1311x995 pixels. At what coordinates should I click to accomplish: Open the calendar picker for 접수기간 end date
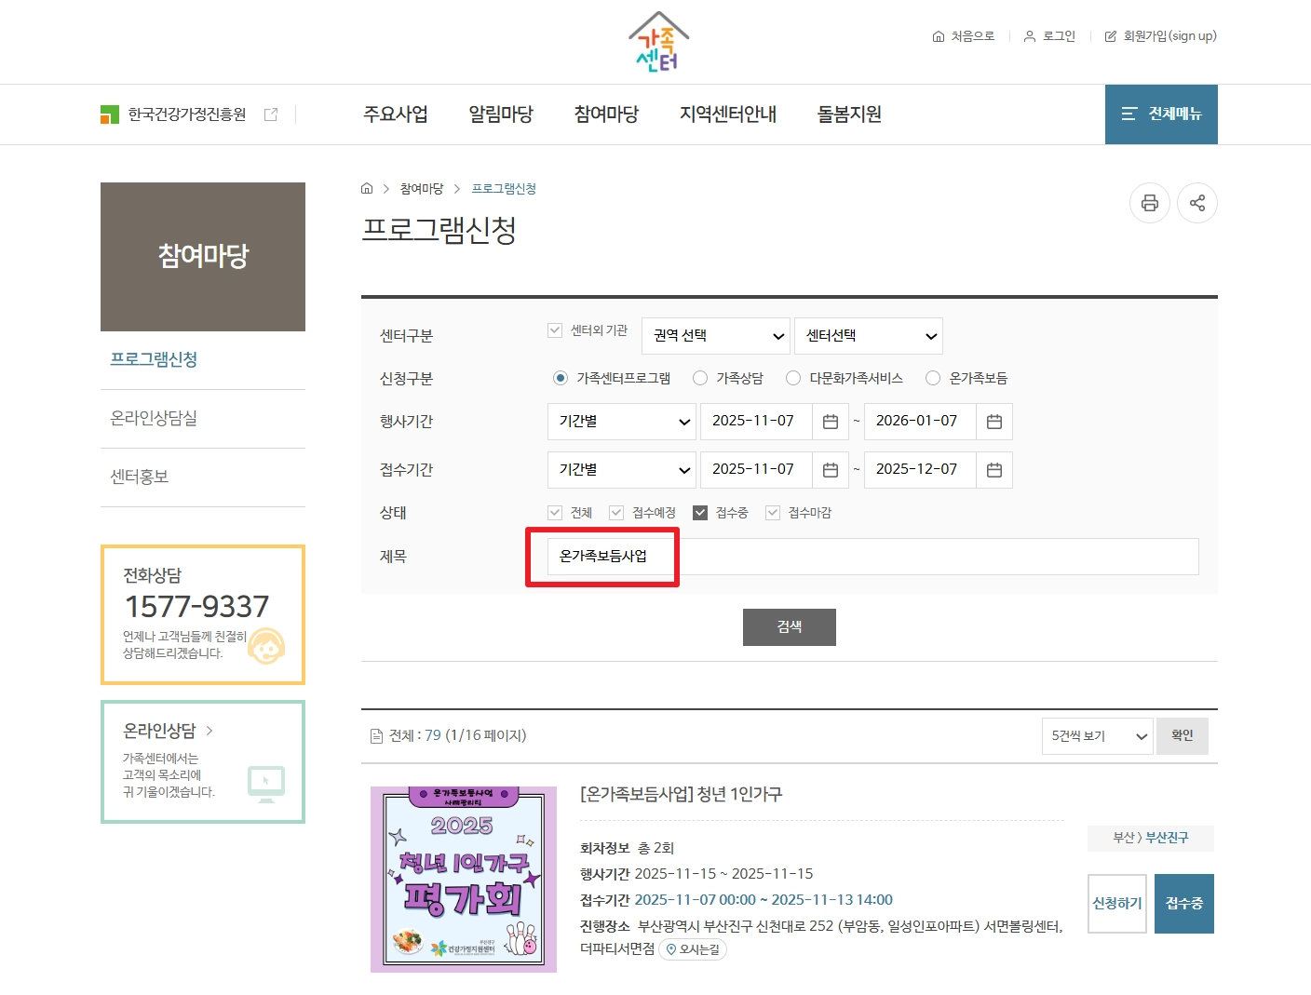[993, 469]
